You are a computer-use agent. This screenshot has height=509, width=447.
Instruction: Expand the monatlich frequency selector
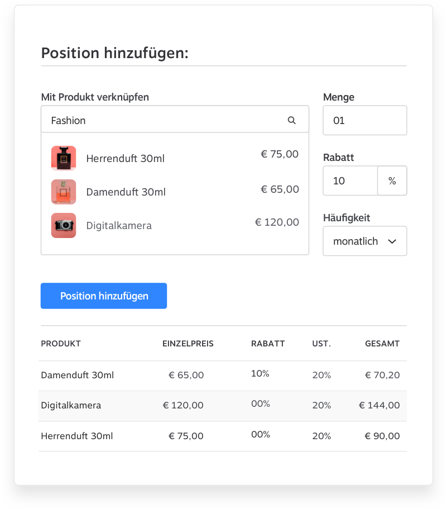364,241
